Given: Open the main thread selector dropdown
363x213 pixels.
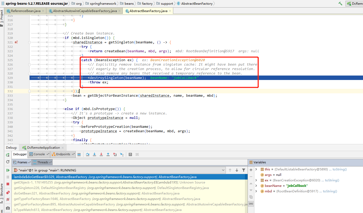Looking at the screenshot, I should pyautogui.click(x=119, y=170).
